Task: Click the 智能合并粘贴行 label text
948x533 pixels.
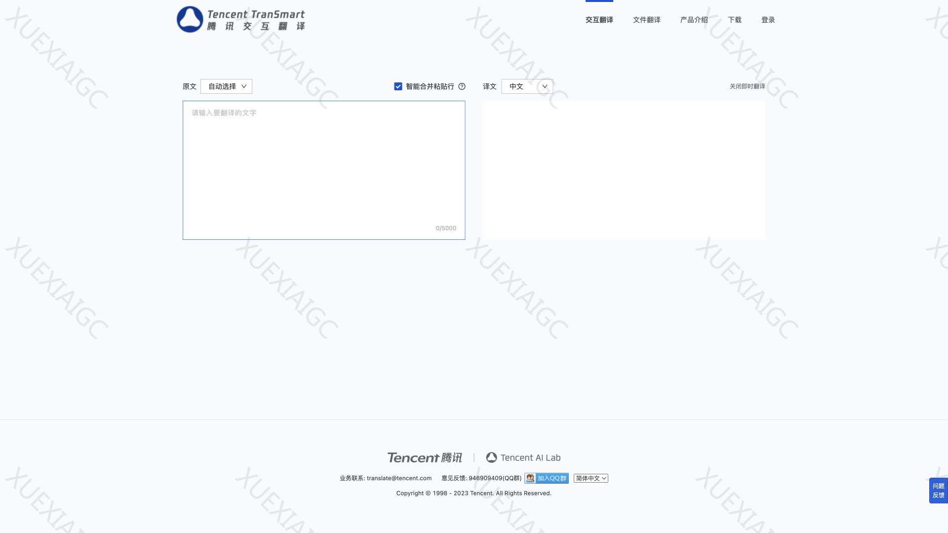Action: pyautogui.click(x=430, y=86)
